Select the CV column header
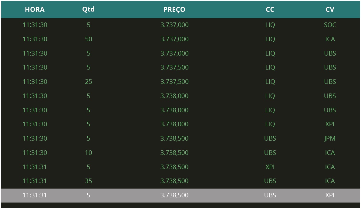This screenshot has width=361, height=208. pyautogui.click(x=330, y=9)
